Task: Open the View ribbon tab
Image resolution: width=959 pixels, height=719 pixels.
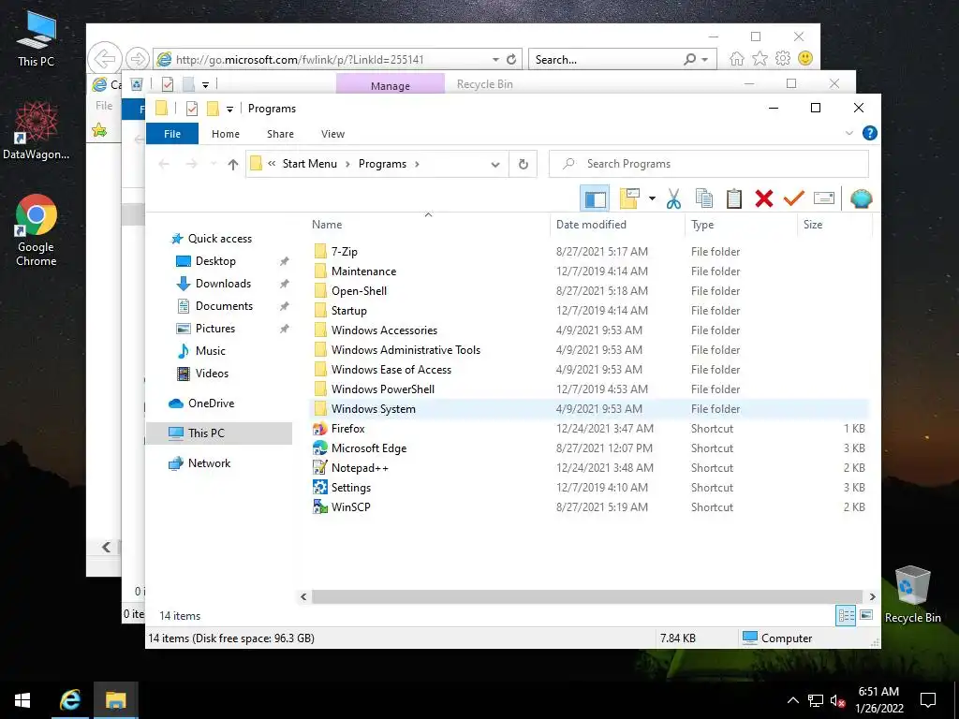Action: pos(332,134)
